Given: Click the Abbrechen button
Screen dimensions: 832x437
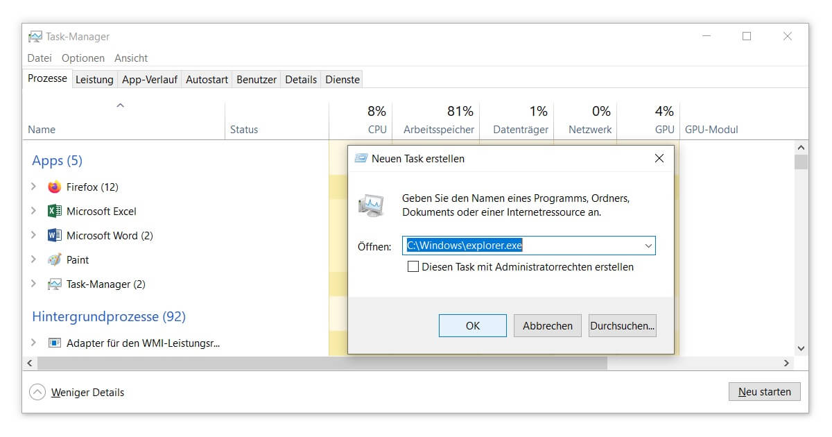Looking at the screenshot, I should [x=548, y=325].
